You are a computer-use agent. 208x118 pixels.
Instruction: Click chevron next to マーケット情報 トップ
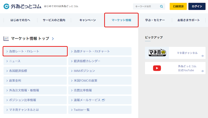click(x=53, y=39)
